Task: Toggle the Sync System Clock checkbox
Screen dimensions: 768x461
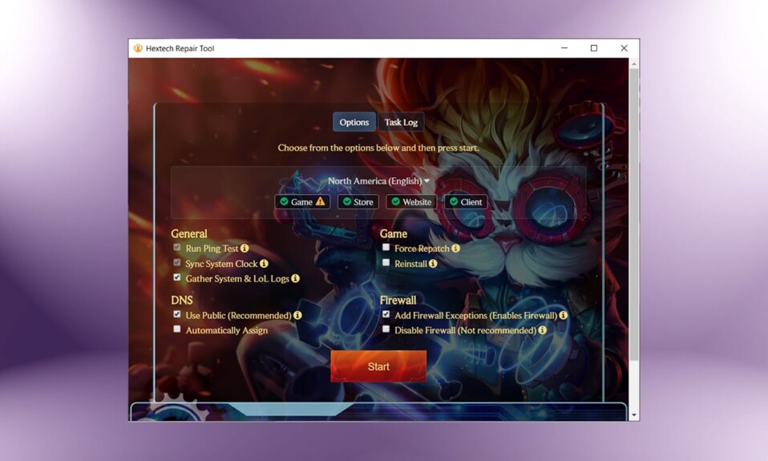Action: (177, 263)
